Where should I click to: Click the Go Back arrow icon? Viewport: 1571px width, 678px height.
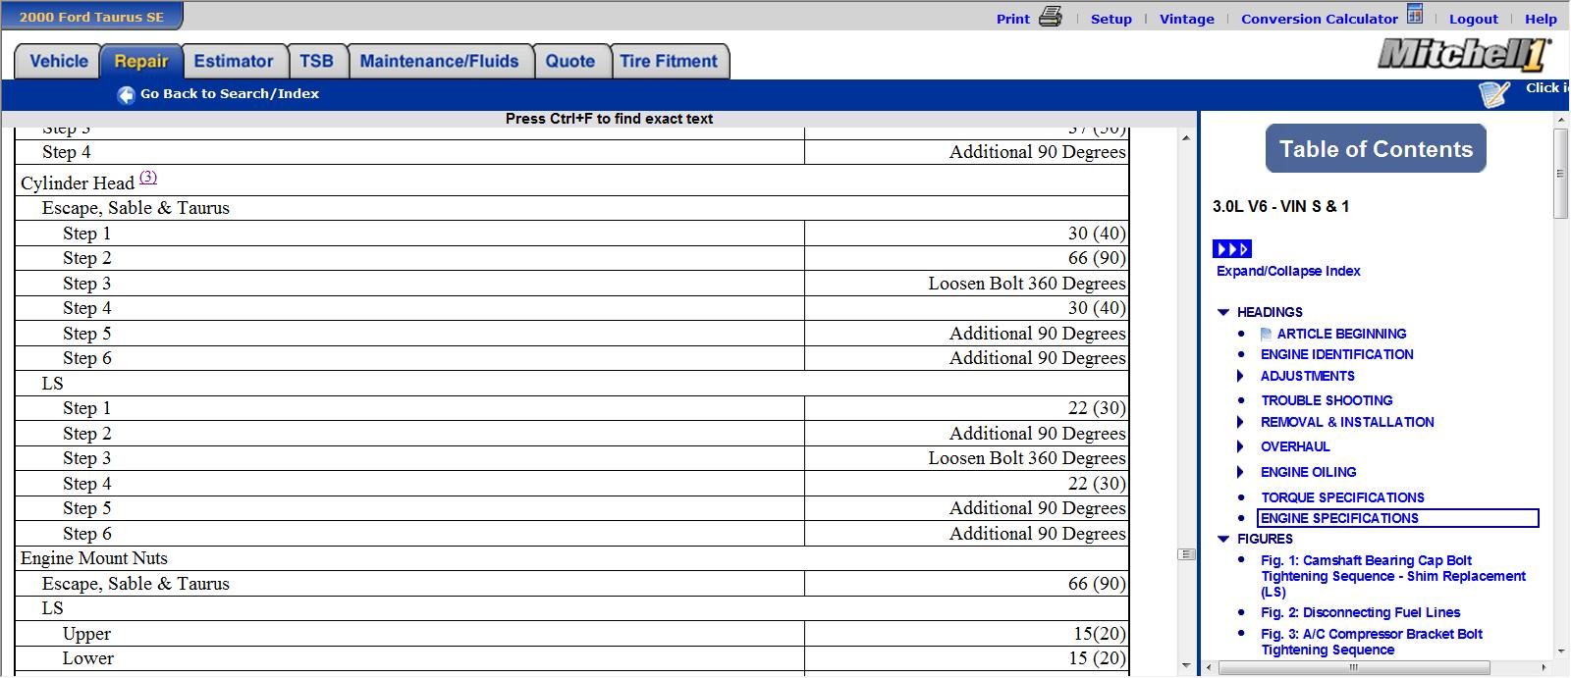pyautogui.click(x=126, y=94)
